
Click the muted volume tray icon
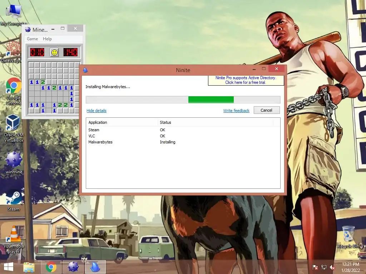(332, 267)
